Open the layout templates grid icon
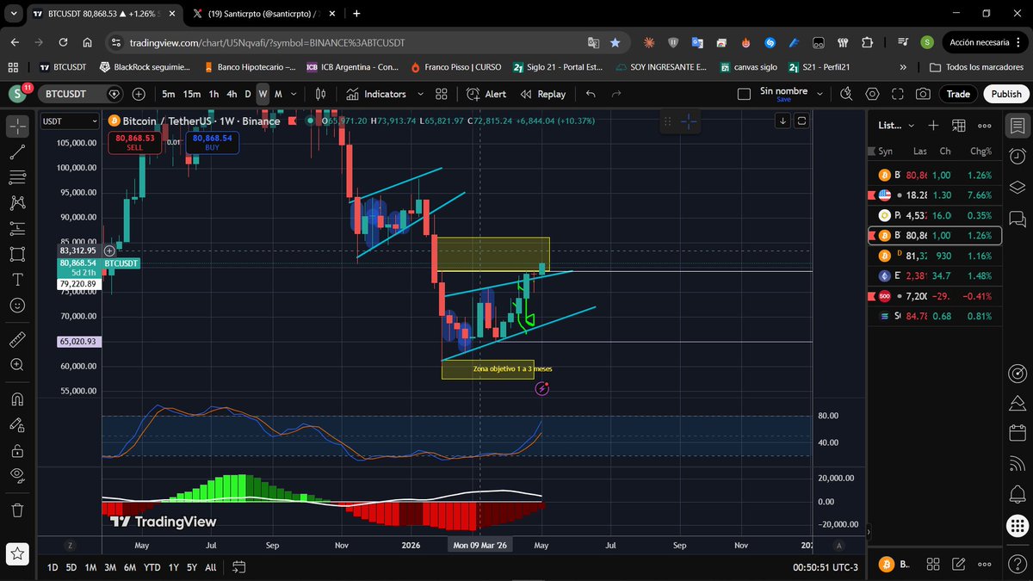 coord(442,94)
